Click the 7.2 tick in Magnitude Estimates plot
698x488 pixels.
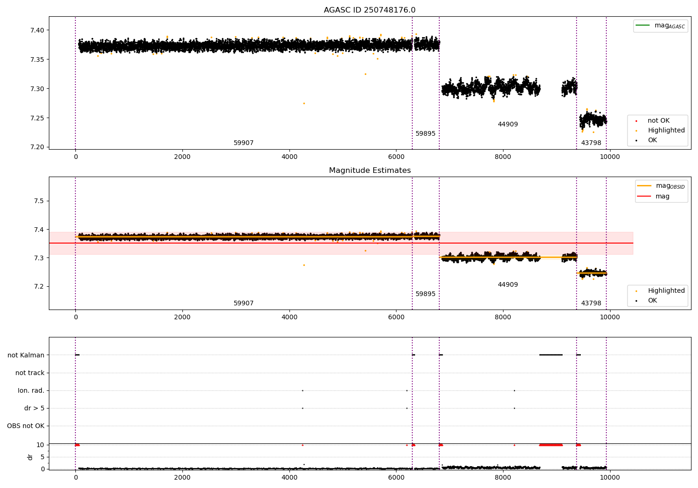tap(39, 286)
